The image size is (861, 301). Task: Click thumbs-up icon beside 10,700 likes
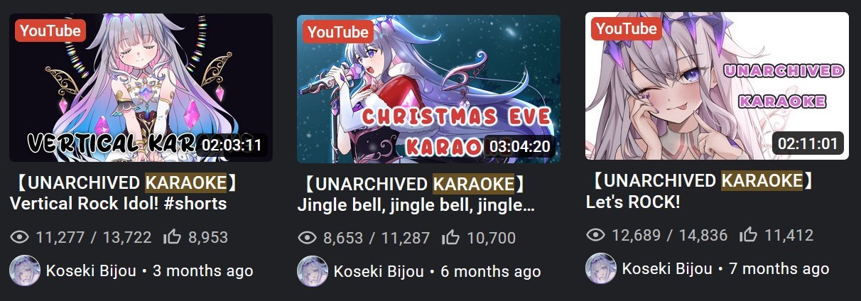[450, 238]
